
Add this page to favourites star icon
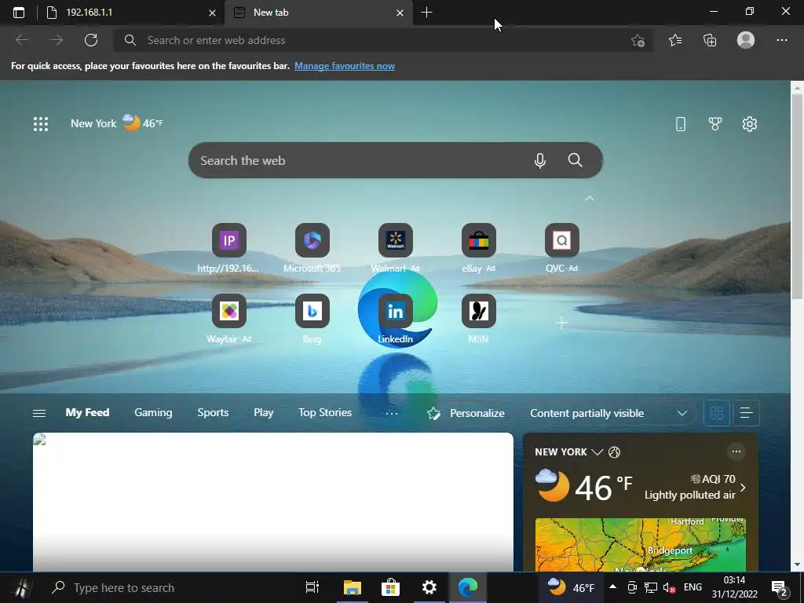click(x=638, y=41)
